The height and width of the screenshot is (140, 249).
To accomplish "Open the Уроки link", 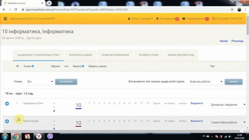I will click(x=224, y=41).
